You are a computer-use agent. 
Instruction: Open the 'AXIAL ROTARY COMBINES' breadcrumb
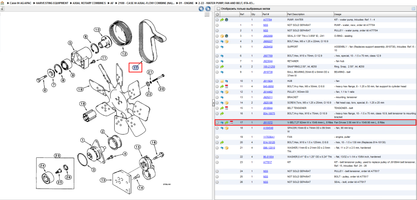89,3
